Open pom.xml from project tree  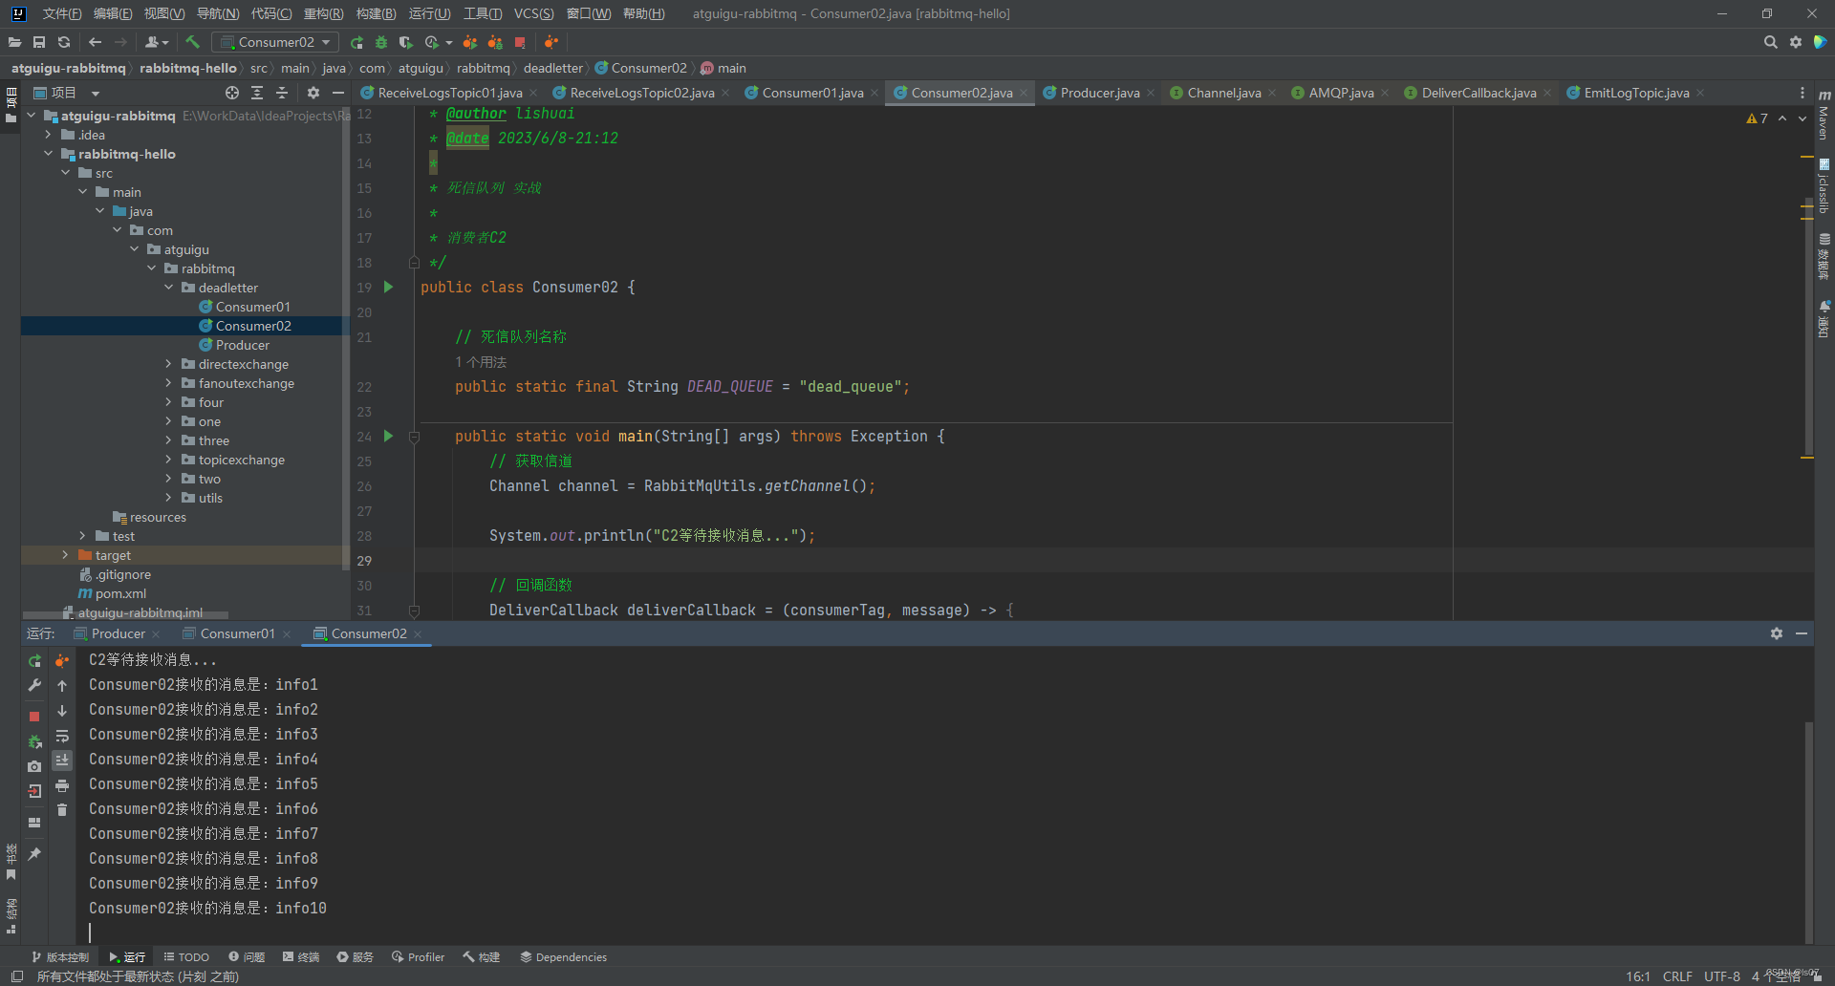120,593
